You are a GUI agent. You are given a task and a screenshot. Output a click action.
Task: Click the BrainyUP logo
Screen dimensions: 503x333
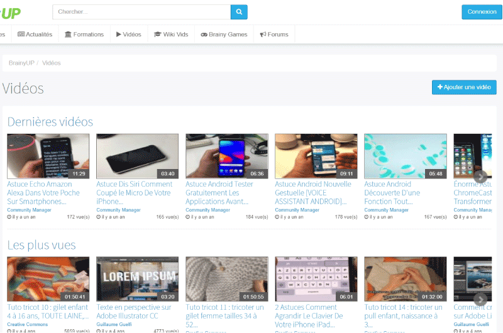[10, 13]
